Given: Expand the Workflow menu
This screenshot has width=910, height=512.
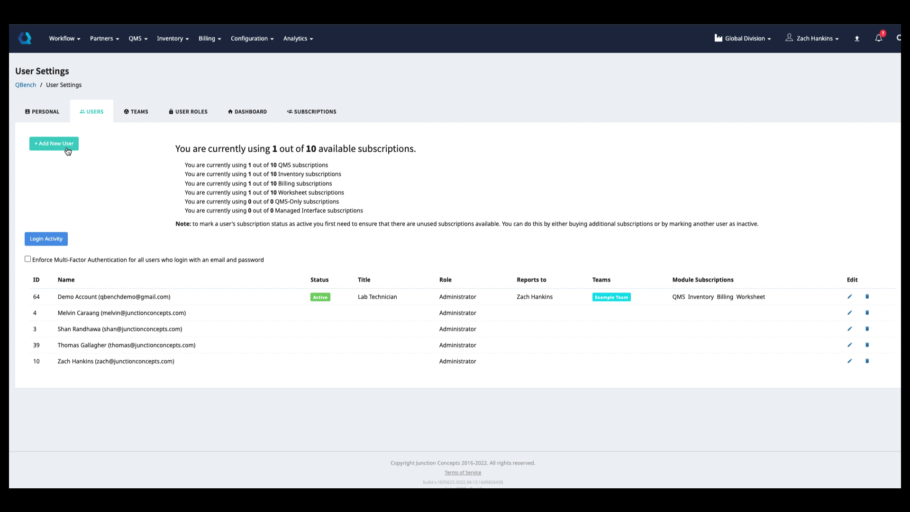Looking at the screenshot, I should [64, 38].
